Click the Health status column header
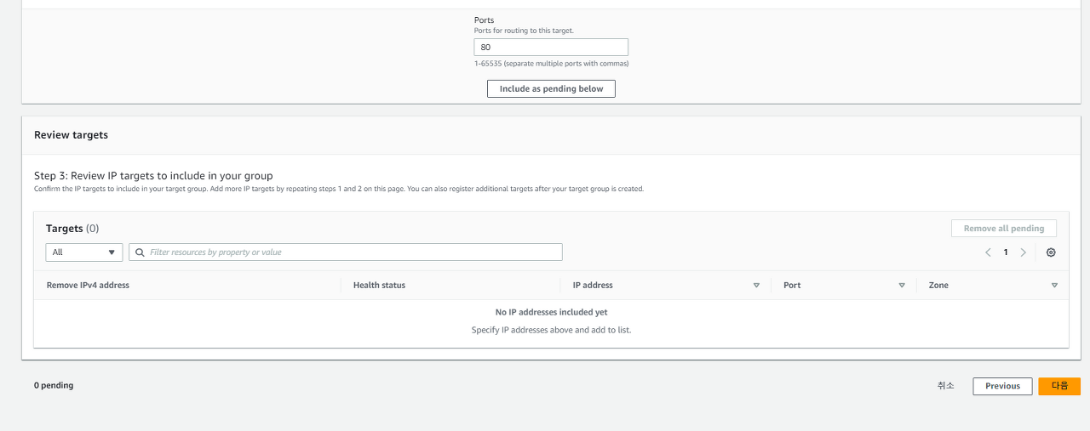Image resolution: width=1090 pixels, height=431 pixels. click(x=379, y=286)
